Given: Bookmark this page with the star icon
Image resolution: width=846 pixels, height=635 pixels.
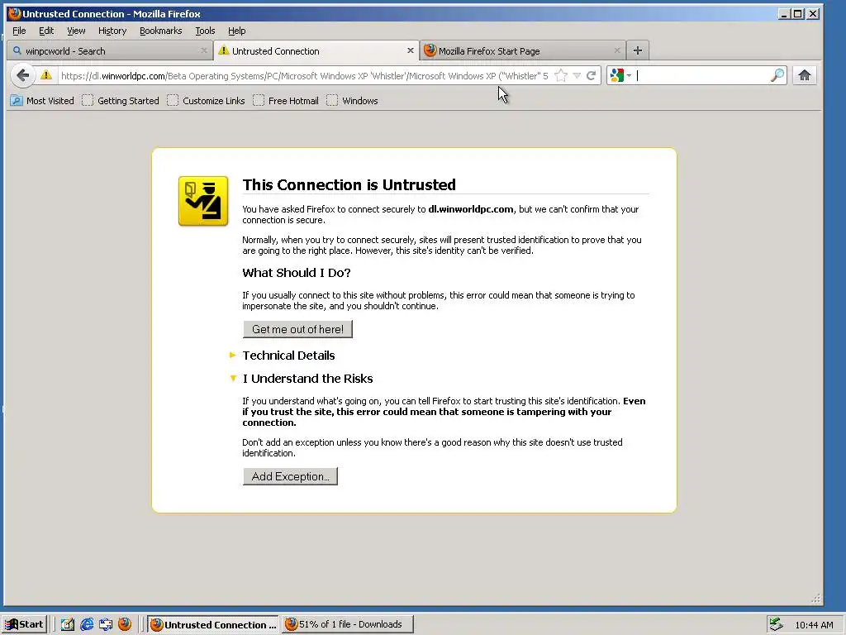Looking at the screenshot, I should tap(561, 75).
